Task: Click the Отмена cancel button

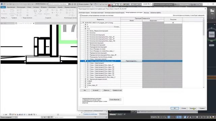Action: click(184, 108)
